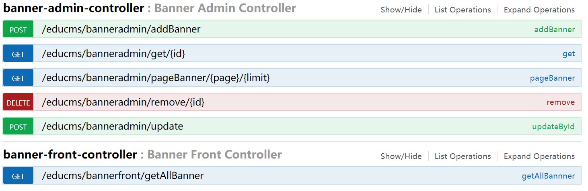Click the banner-admin-controller heading
This screenshot has height=191, width=588.
[x=74, y=8]
